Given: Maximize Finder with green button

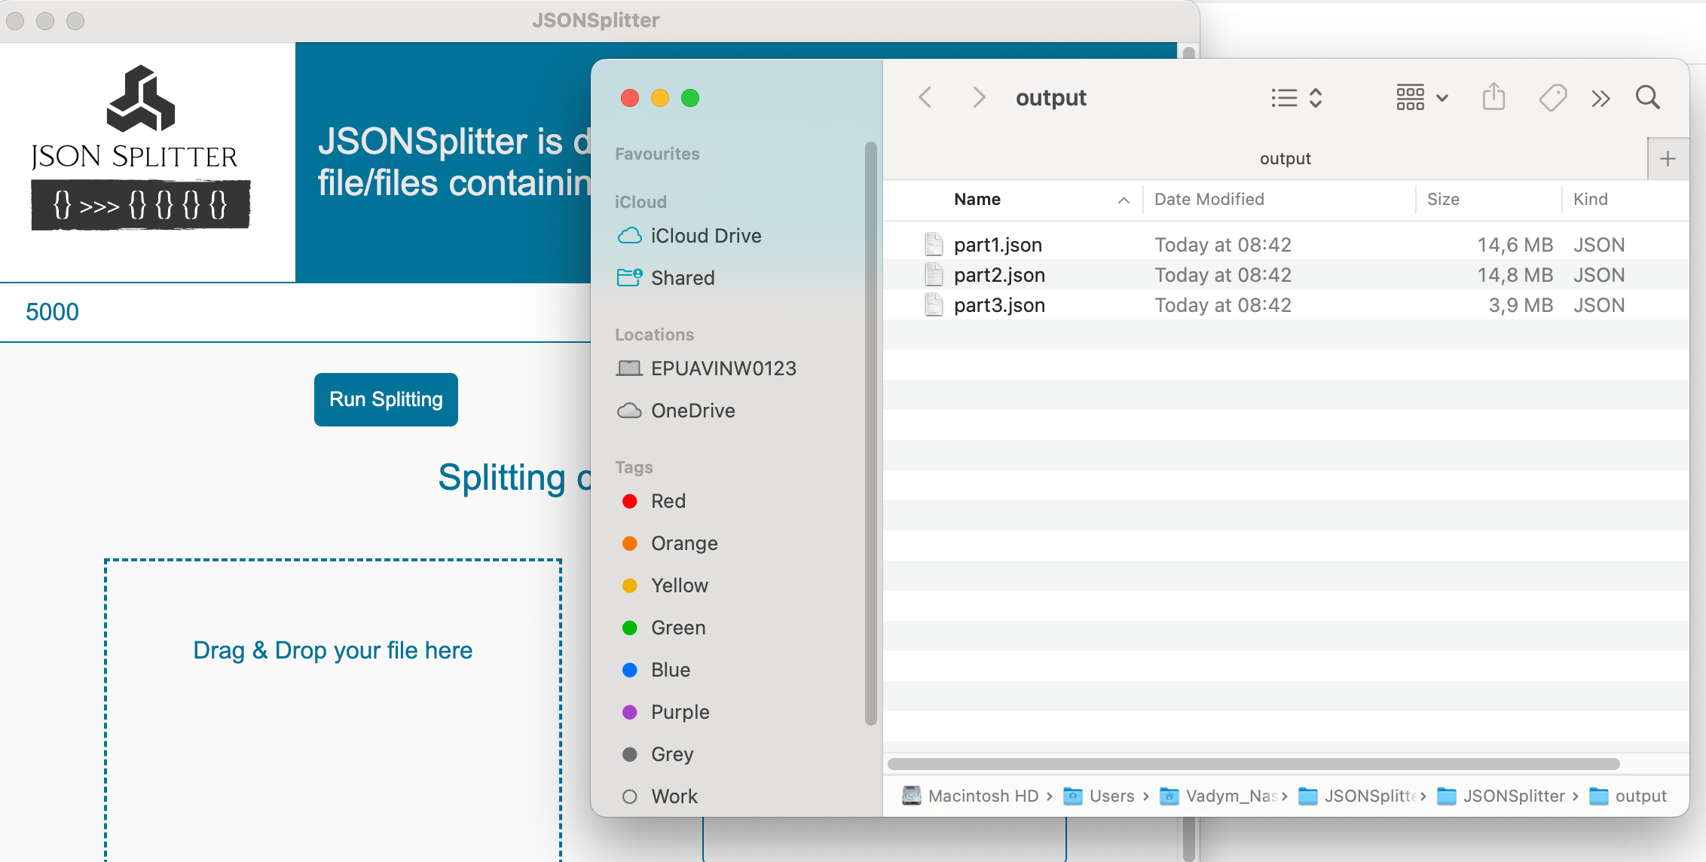Looking at the screenshot, I should point(690,98).
